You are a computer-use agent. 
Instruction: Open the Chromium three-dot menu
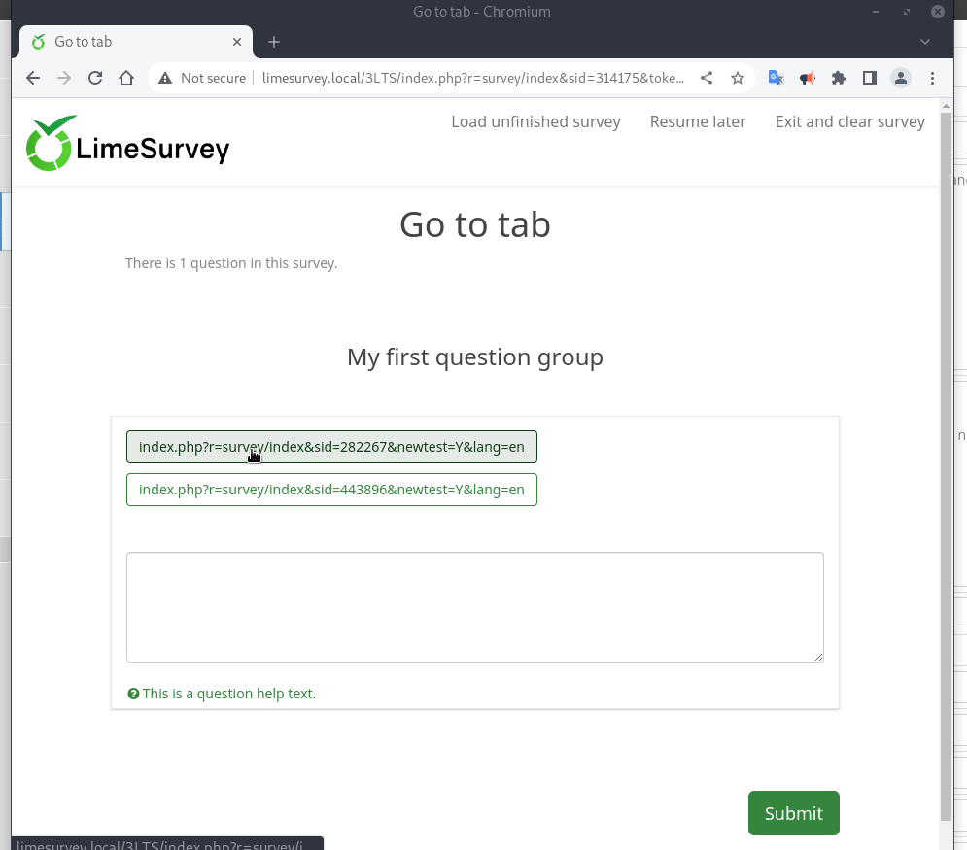(x=932, y=78)
